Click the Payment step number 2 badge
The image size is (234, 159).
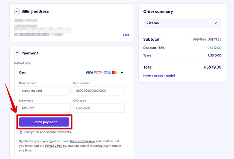17,53
